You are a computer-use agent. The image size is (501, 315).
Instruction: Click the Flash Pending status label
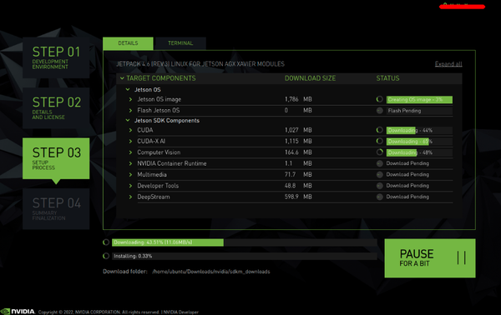click(x=404, y=111)
